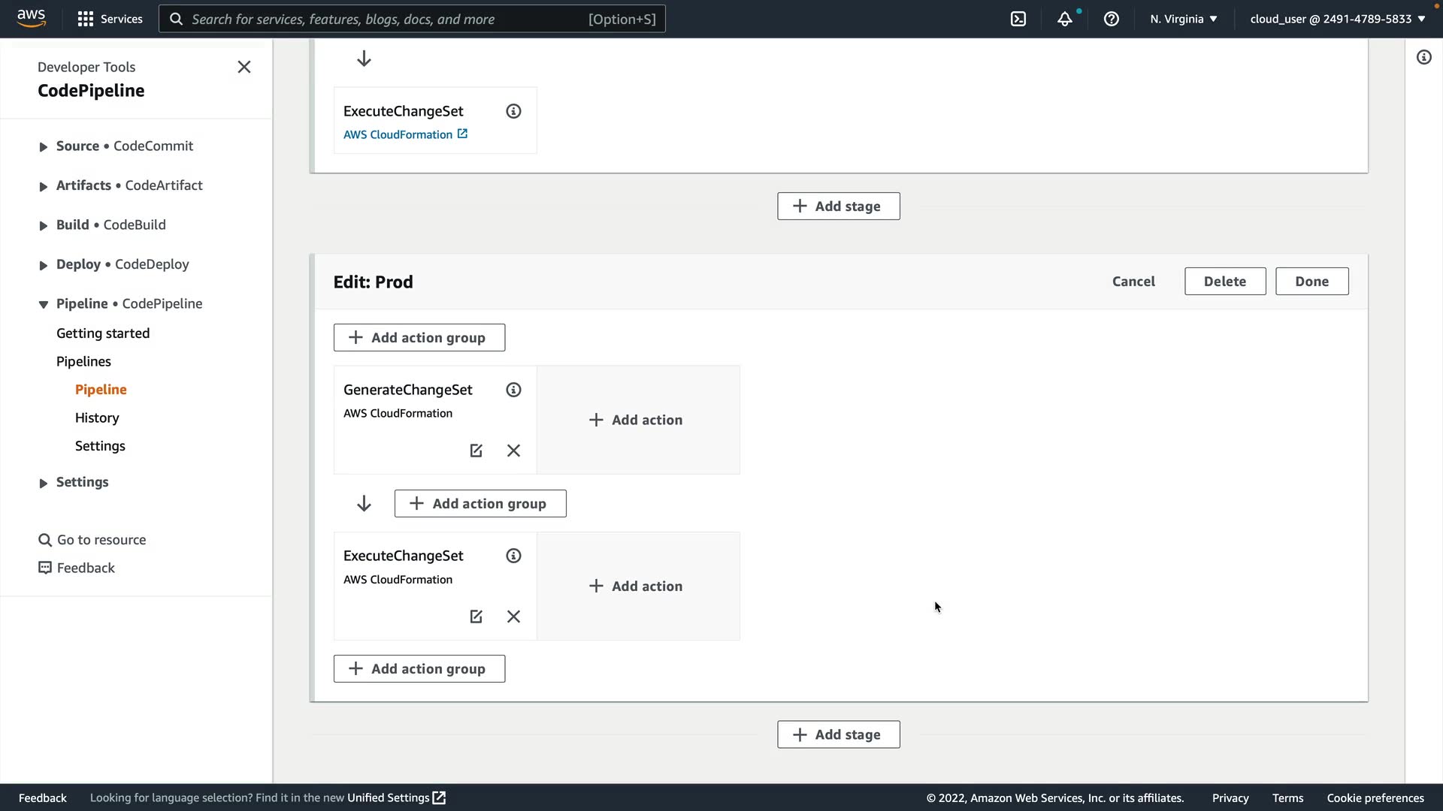1443x811 pixels.
Task: Close the Developer Tools sidebar
Action: coord(244,67)
